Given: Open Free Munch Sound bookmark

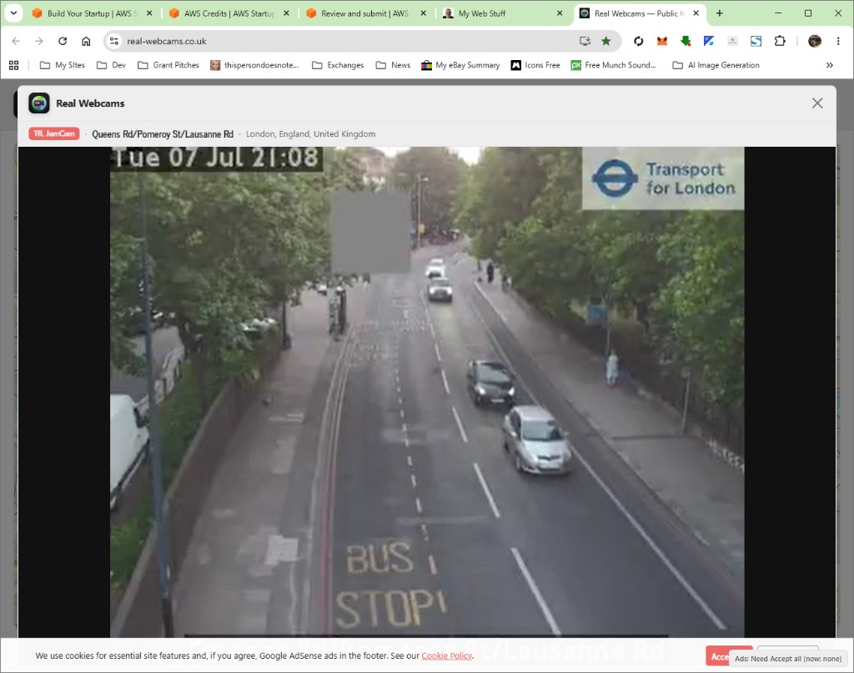Looking at the screenshot, I should [x=613, y=65].
